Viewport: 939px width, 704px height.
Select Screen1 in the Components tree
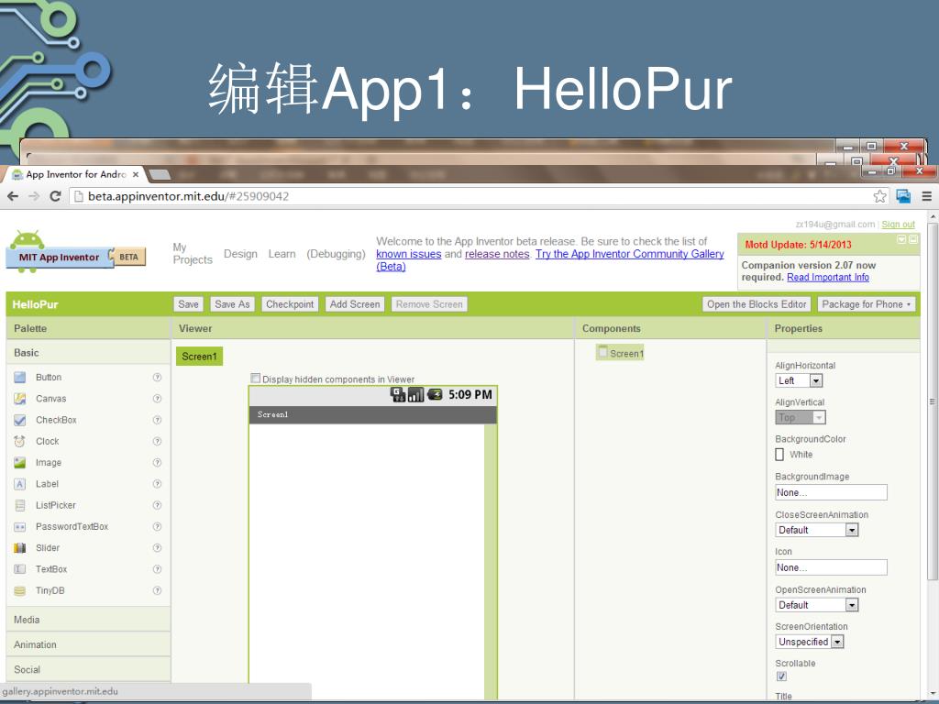coord(621,353)
